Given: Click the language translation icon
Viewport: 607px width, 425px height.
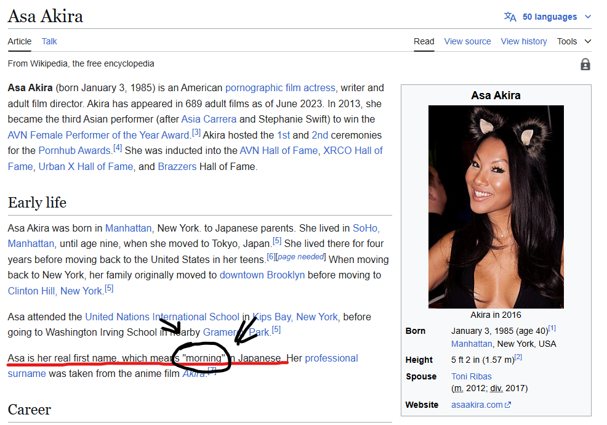Looking at the screenshot, I should click(510, 17).
